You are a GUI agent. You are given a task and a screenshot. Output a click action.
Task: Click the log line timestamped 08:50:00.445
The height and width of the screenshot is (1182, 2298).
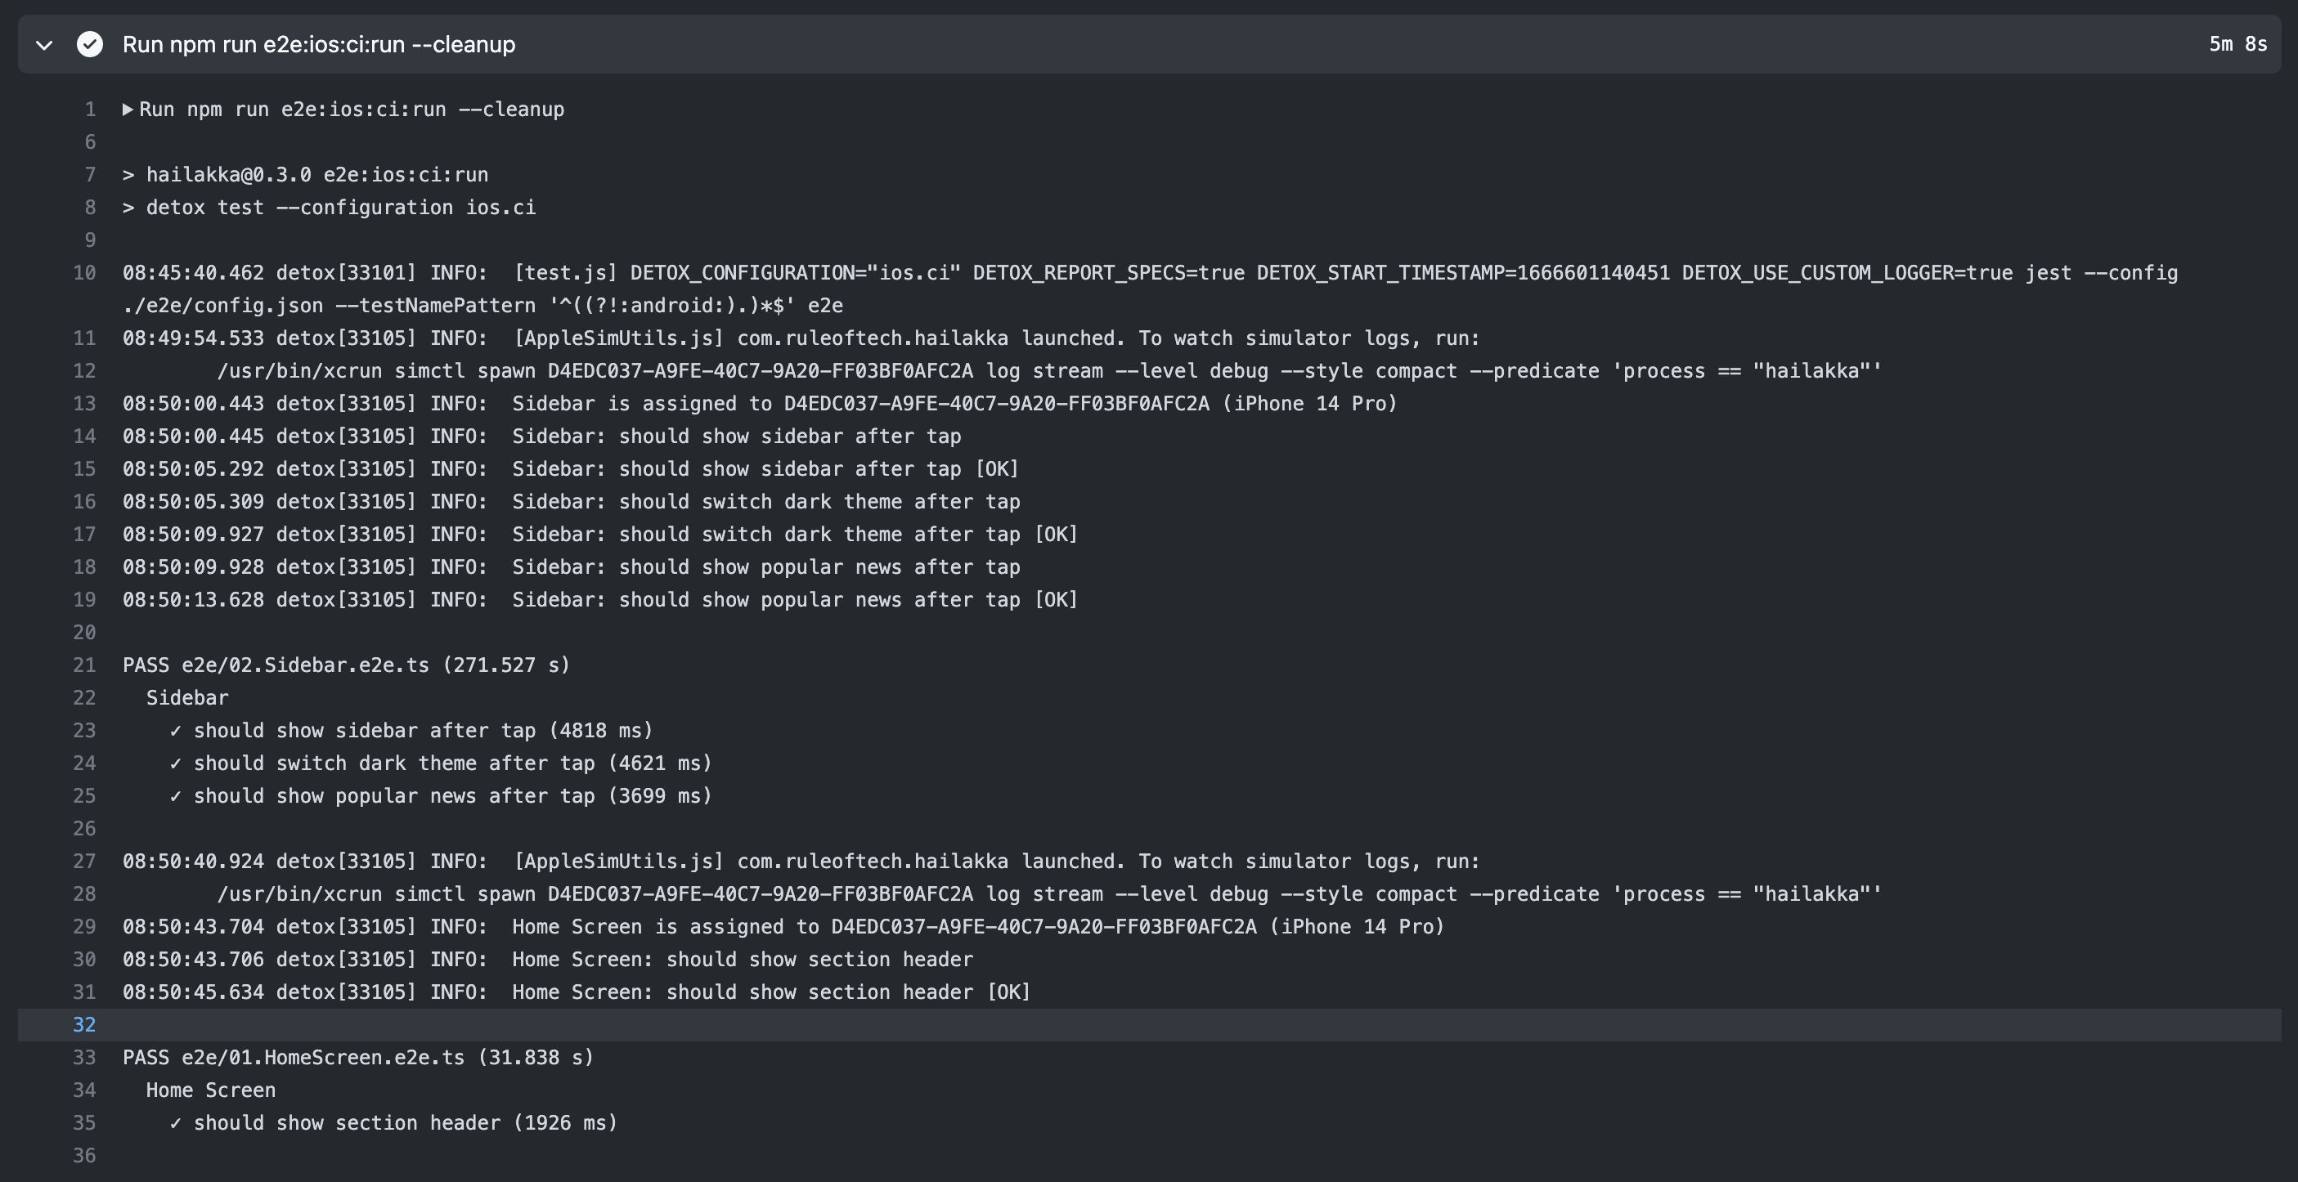click(x=541, y=437)
